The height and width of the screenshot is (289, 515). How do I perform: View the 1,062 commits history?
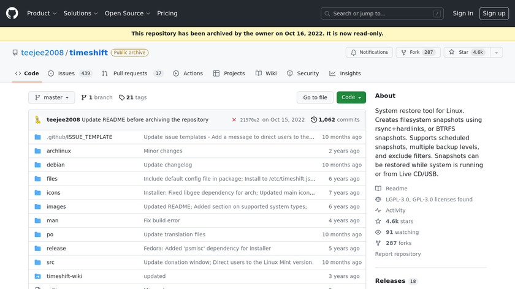(335, 120)
